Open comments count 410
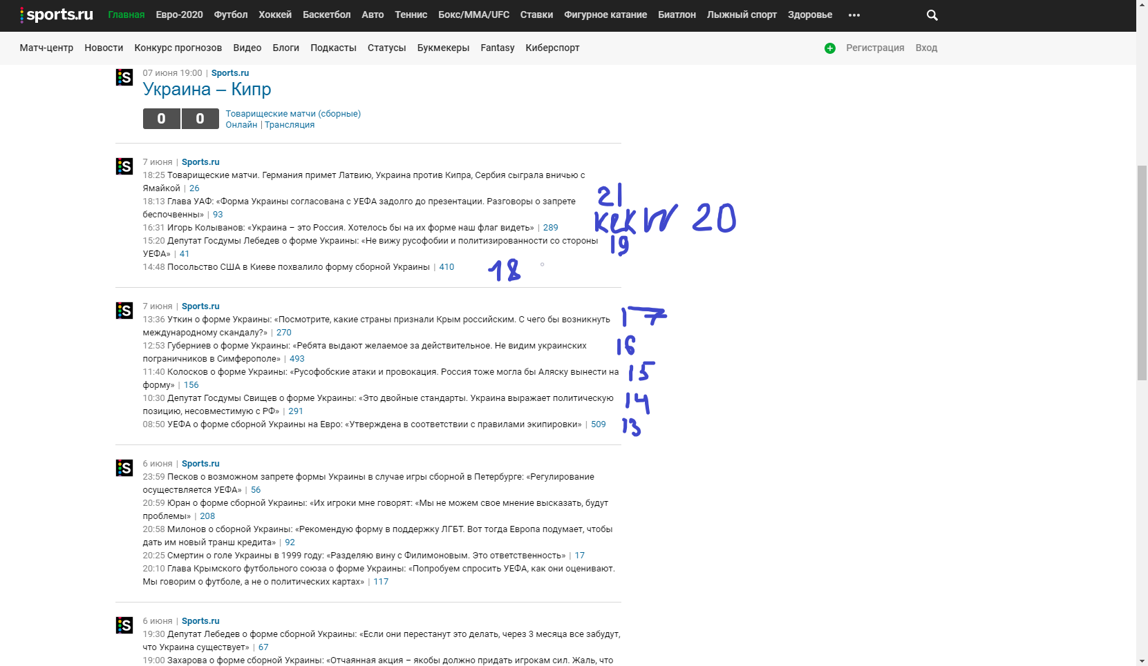This screenshot has height=666, width=1148. point(446,267)
